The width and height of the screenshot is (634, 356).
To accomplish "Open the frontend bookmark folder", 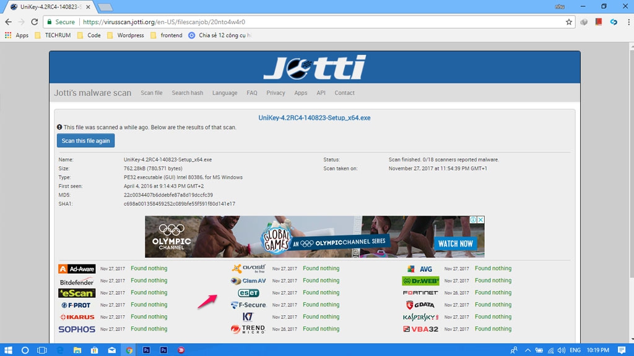I will pos(167,35).
